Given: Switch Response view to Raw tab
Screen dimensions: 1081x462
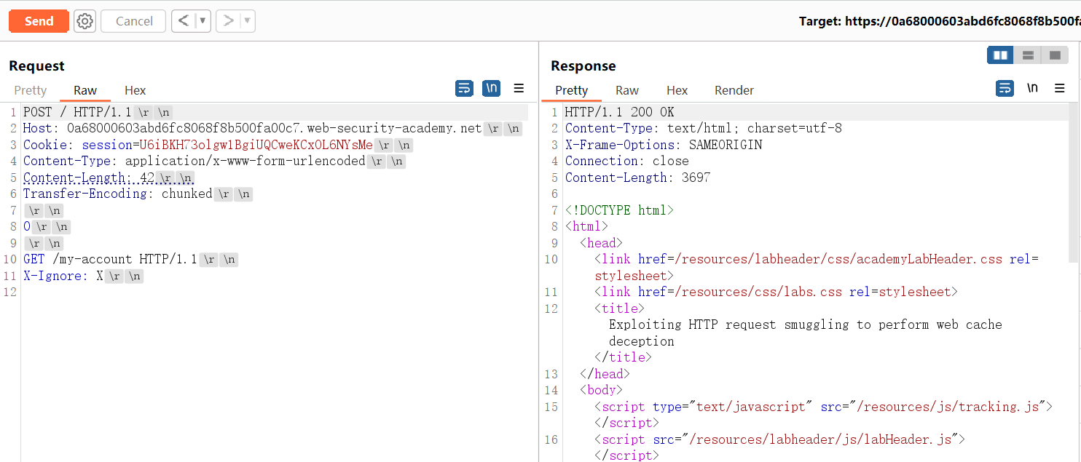Looking at the screenshot, I should point(627,90).
